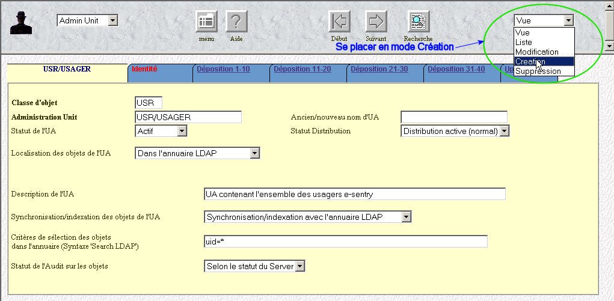The image size is (614, 301).
Task: Click the 'Statut Distribution' label
Action: [321, 131]
